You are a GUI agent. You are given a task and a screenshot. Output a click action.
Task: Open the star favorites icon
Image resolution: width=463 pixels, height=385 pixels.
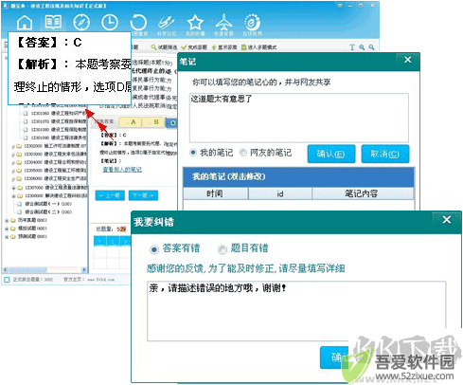click(x=195, y=22)
